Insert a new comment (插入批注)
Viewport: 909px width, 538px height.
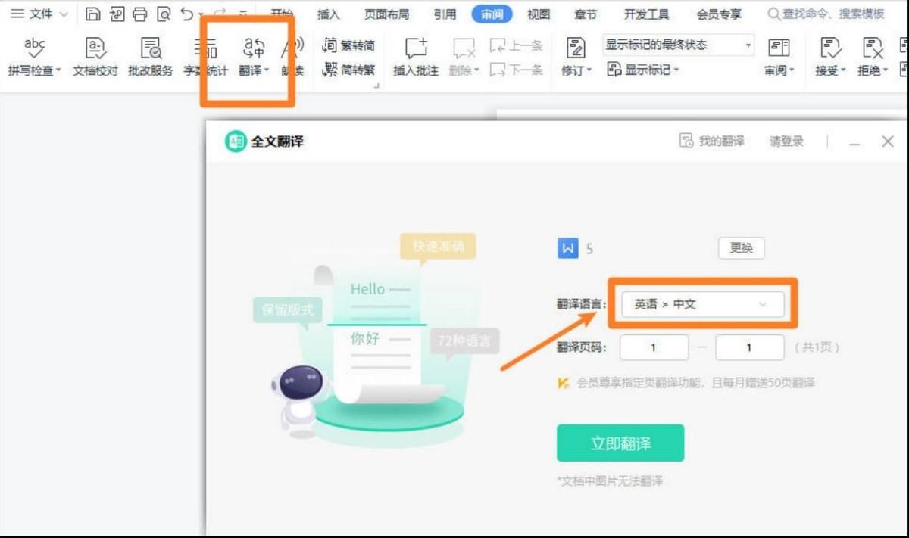[x=414, y=57]
